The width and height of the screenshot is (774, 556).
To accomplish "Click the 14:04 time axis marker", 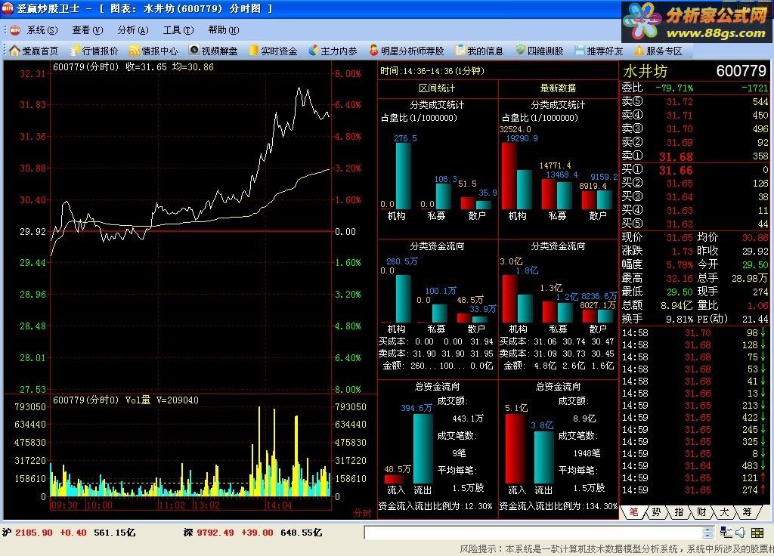I will (x=278, y=505).
